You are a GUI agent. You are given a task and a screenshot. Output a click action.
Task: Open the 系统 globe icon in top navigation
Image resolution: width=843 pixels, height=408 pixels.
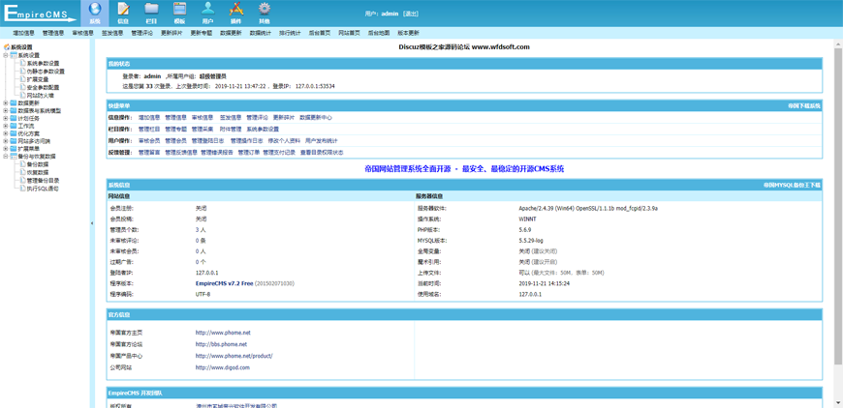tap(95, 9)
